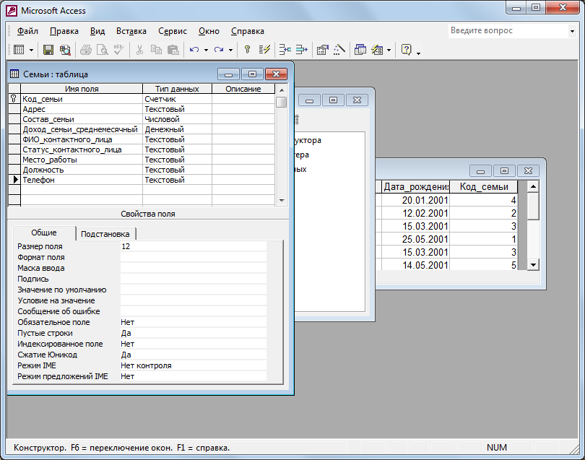Click the Primary Key toolbar icon
This screenshot has height=460, width=585.
click(x=247, y=50)
